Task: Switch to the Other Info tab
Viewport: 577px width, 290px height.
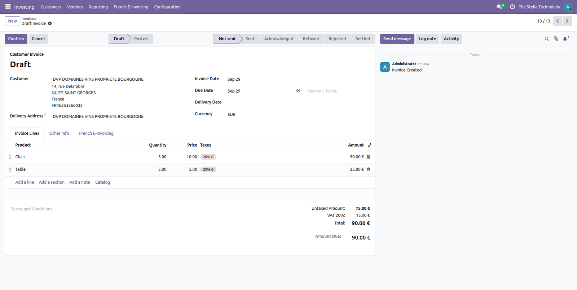Action: 59,133
